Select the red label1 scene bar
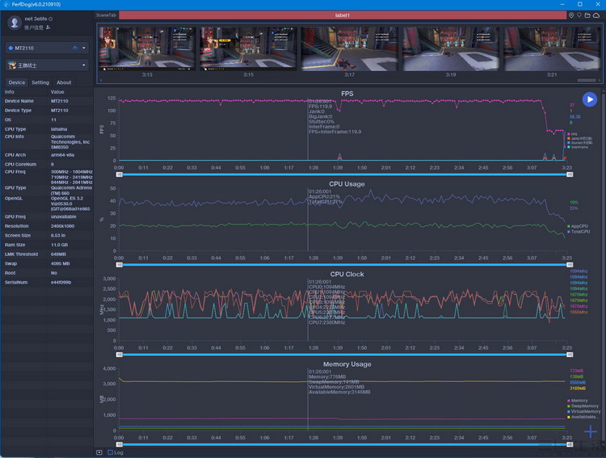This screenshot has width=606, height=458. [x=343, y=15]
